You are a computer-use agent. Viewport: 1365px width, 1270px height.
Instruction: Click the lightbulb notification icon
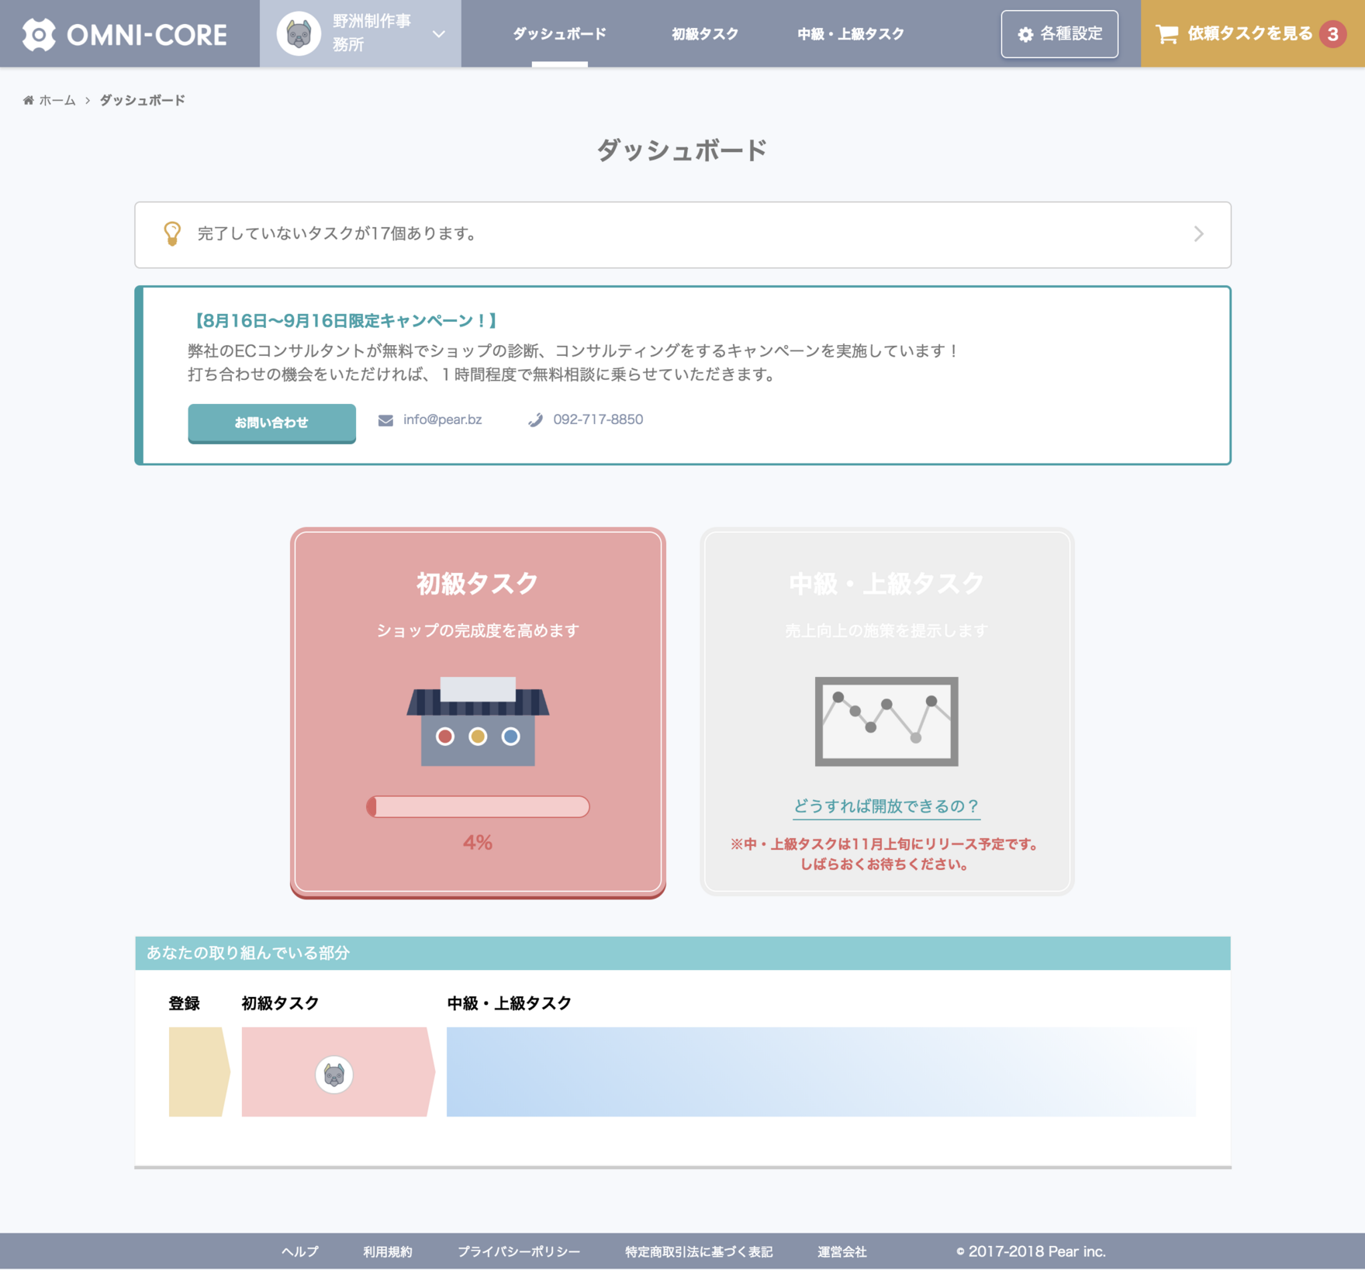pos(172,233)
